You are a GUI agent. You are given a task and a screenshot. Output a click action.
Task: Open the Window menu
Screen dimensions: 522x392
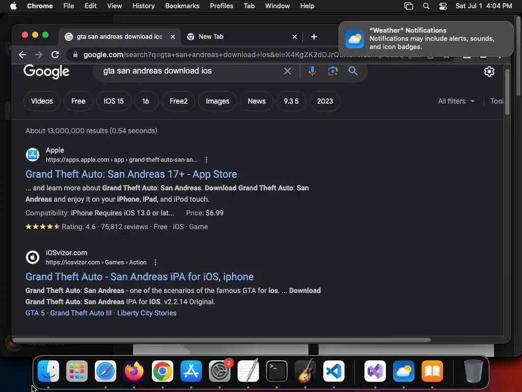(x=277, y=6)
